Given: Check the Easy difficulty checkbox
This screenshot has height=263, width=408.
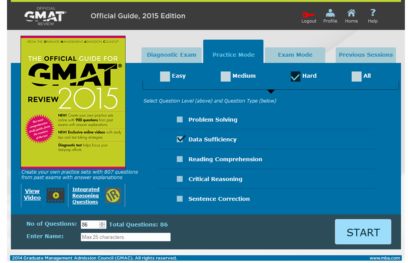Looking at the screenshot, I should pos(165,77).
